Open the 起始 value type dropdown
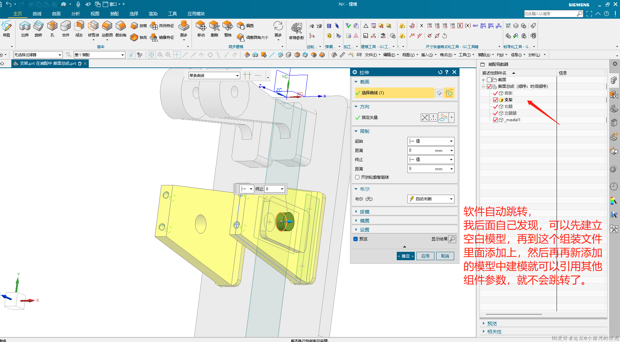This screenshot has width=620, height=342. pyautogui.click(x=431, y=141)
